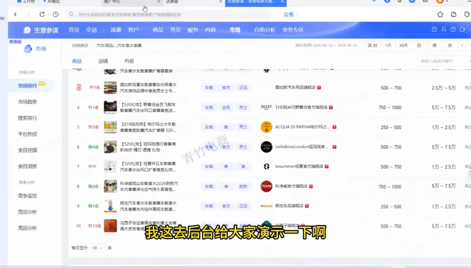The height and width of the screenshot is (268, 471).
Task: Open help question-mark icon in header
Action: [453, 29]
